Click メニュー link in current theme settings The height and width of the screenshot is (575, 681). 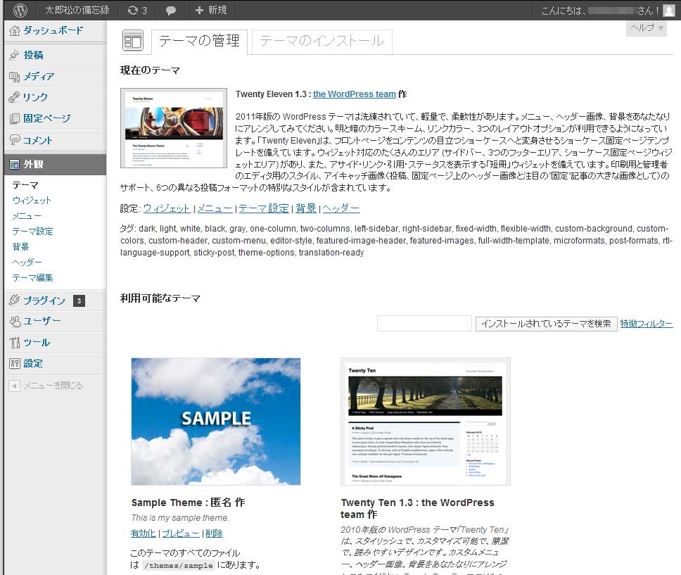[x=215, y=208]
